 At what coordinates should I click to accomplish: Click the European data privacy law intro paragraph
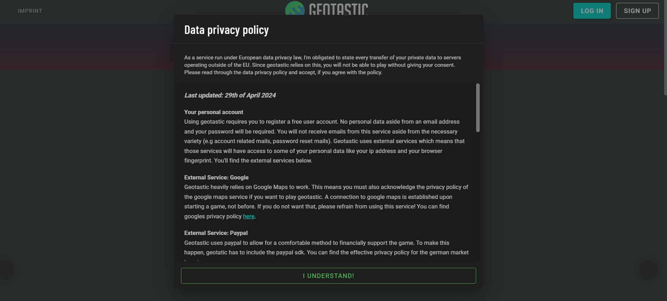click(x=322, y=65)
